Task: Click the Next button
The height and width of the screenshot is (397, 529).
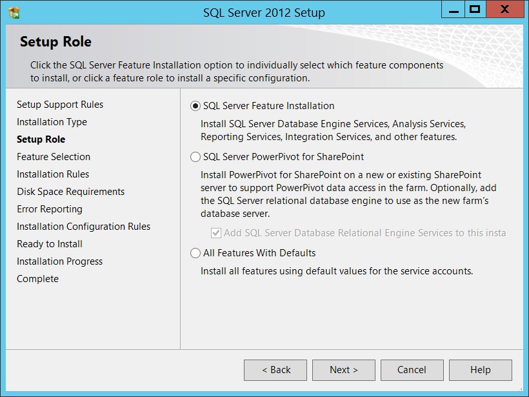Action: point(343,370)
